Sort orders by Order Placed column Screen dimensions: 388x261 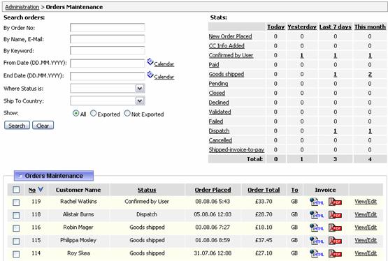point(213,190)
